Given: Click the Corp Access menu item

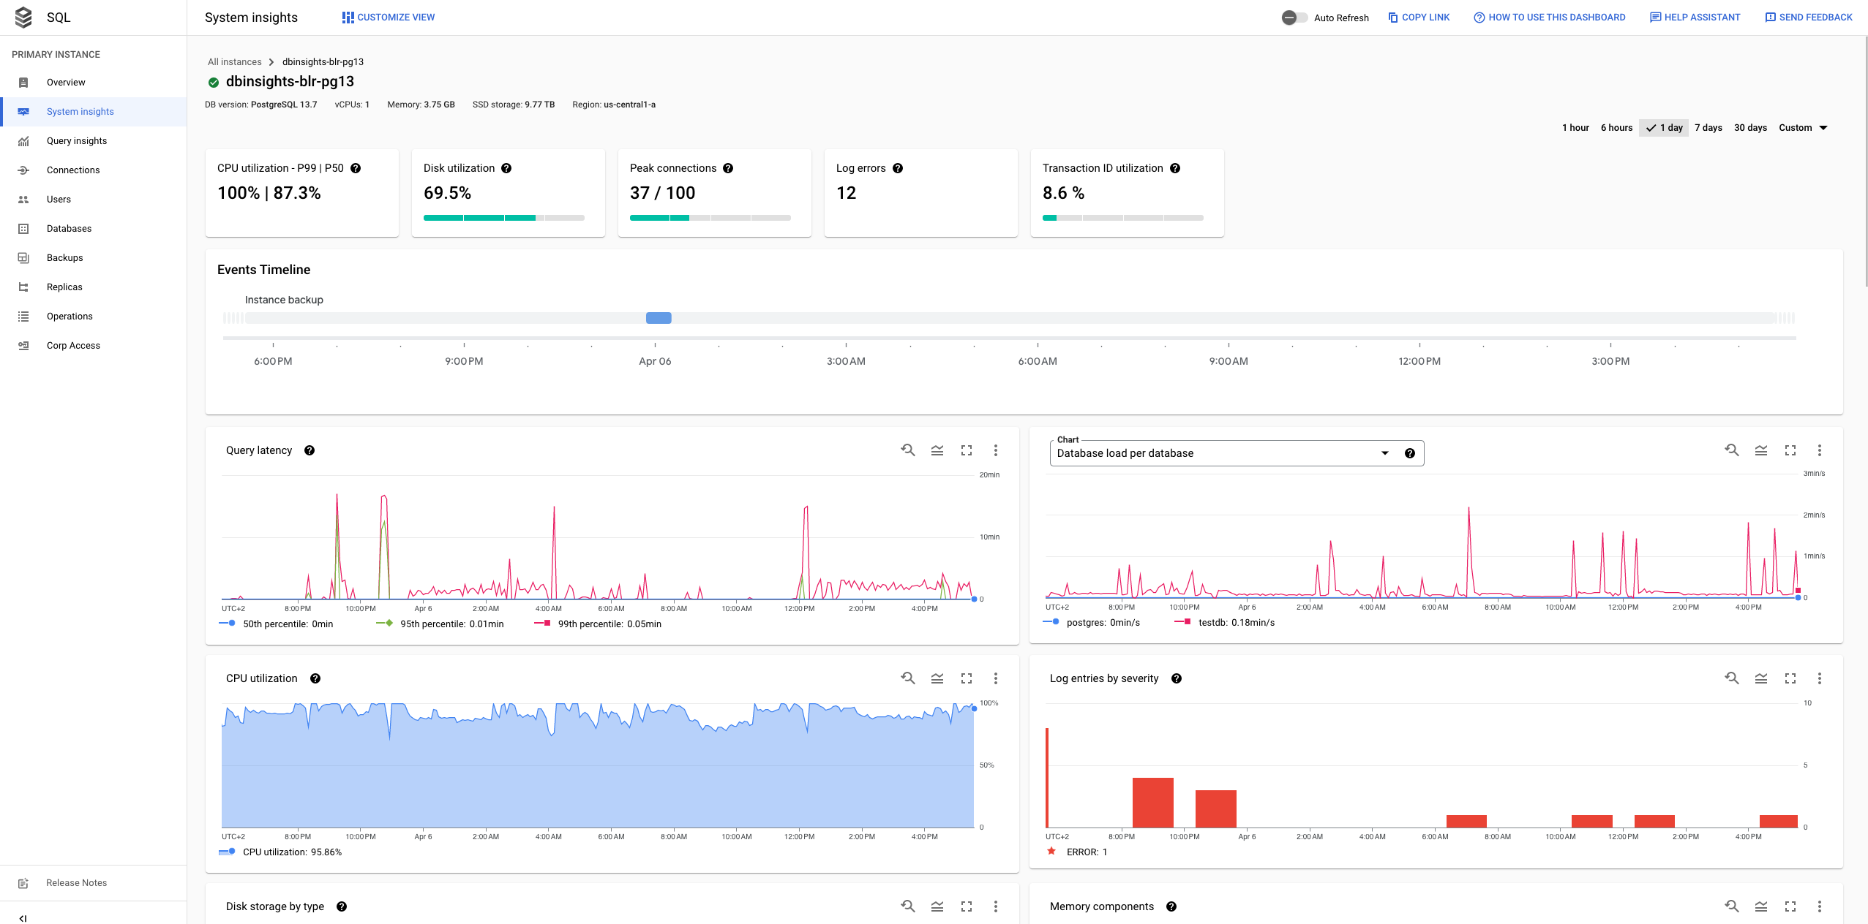Looking at the screenshot, I should (x=72, y=345).
